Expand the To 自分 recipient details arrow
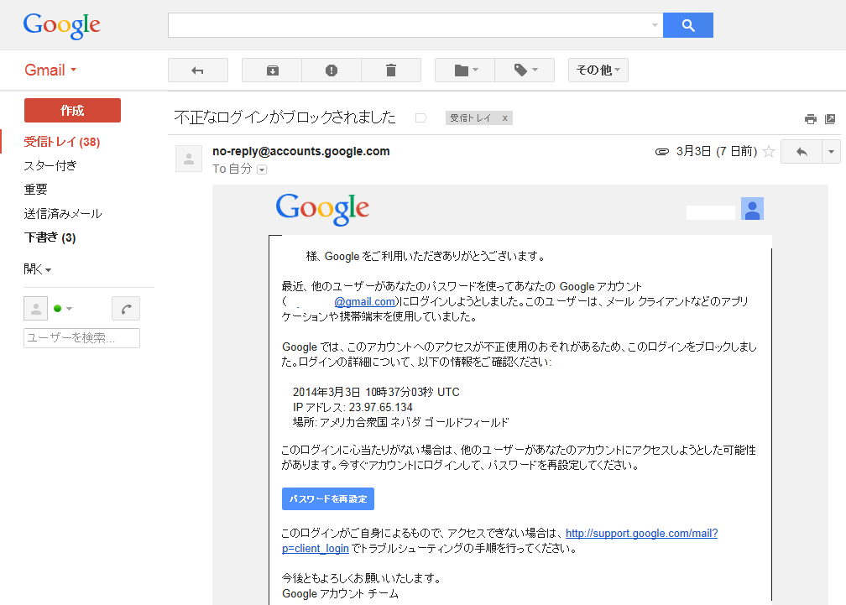This screenshot has width=846, height=605. click(x=262, y=170)
